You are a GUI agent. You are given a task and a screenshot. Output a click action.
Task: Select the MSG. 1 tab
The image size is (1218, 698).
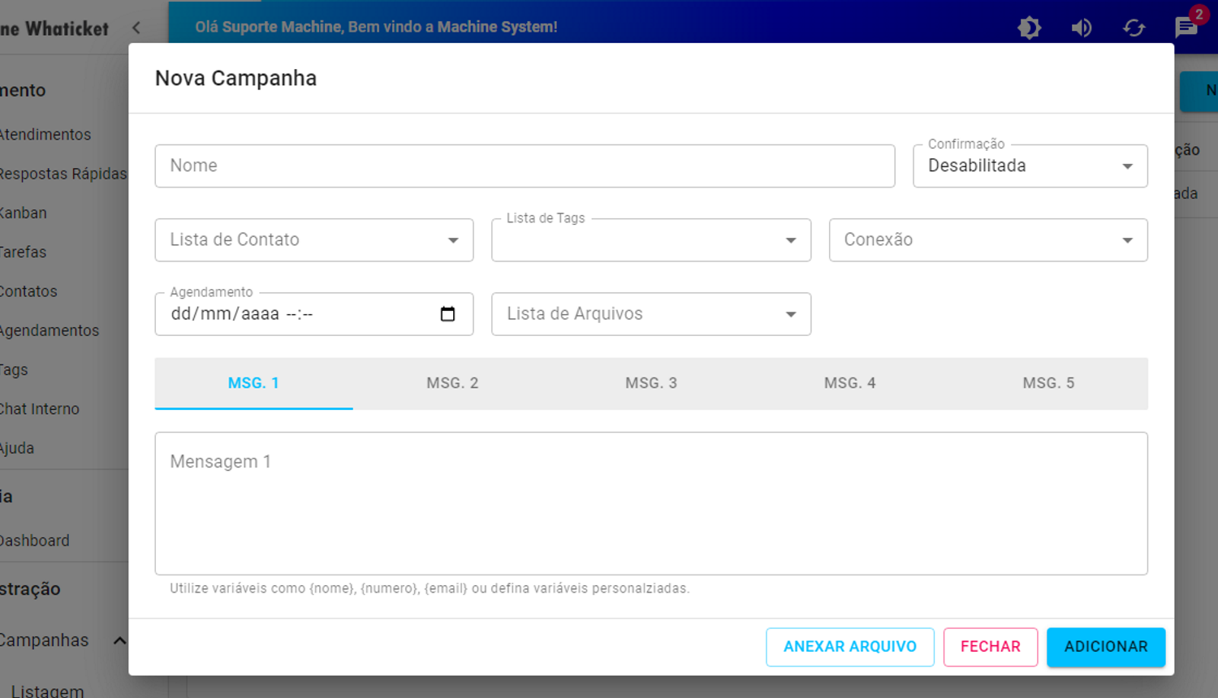point(253,383)
